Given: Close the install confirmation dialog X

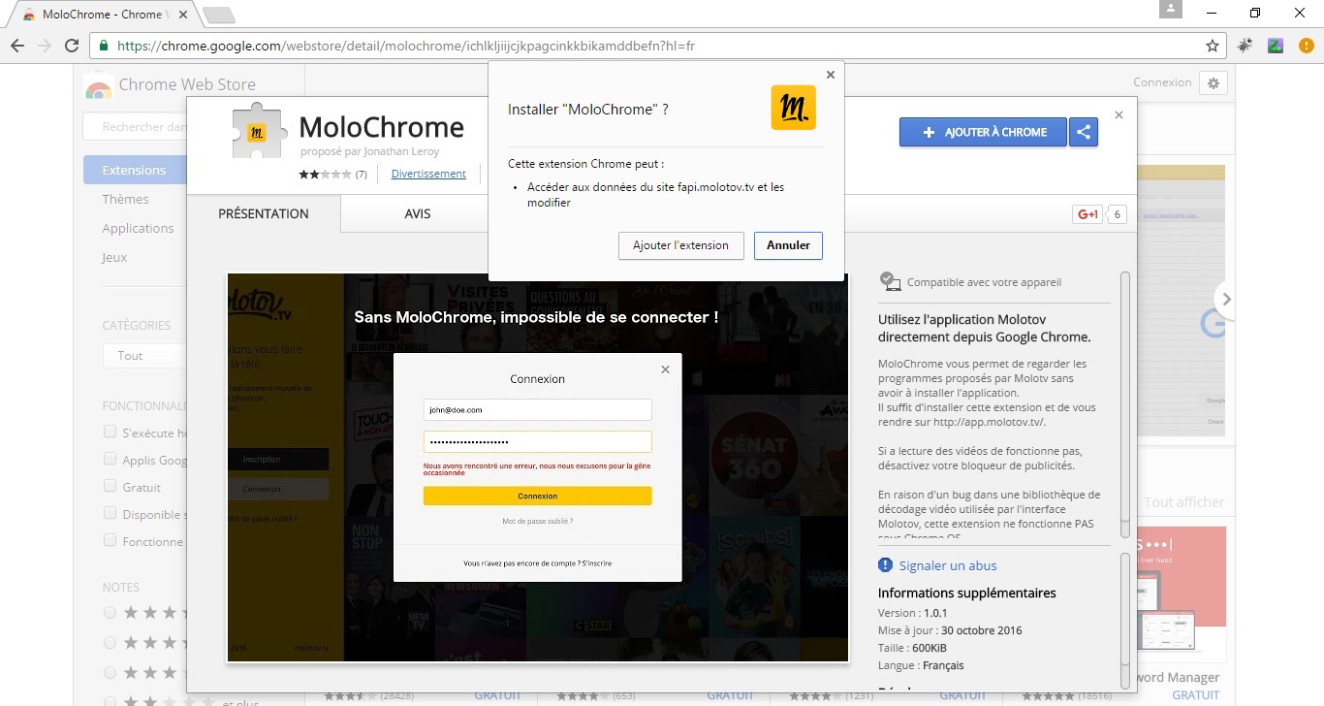Looking at the screenshot, I should point(830,75).
